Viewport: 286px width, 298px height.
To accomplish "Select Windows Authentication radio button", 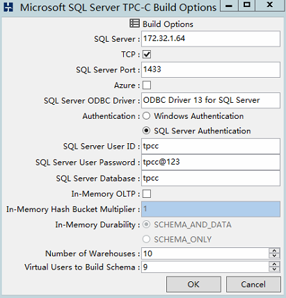I will 146,116.
